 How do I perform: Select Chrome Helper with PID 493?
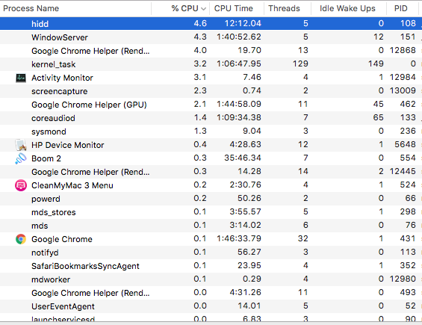[x=90, y=293]
